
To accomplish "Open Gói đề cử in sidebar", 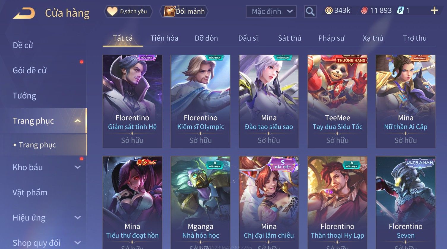I will point(29,70).
